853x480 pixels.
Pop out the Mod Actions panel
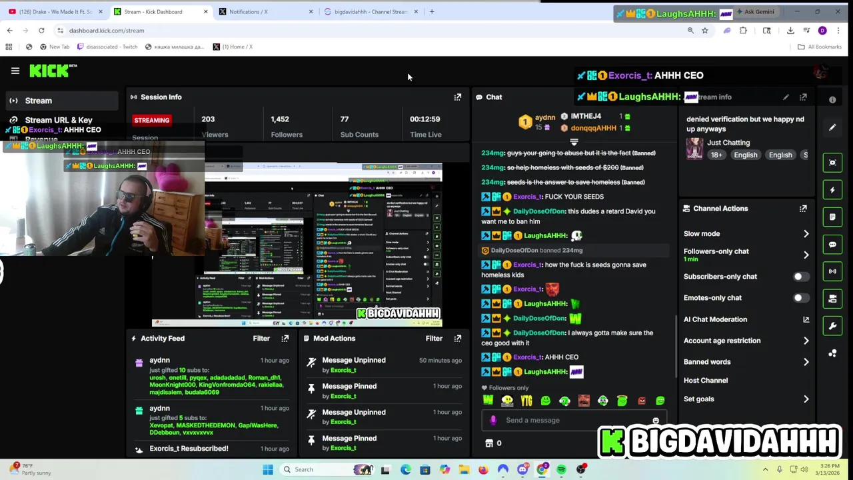tap(458, 339)
